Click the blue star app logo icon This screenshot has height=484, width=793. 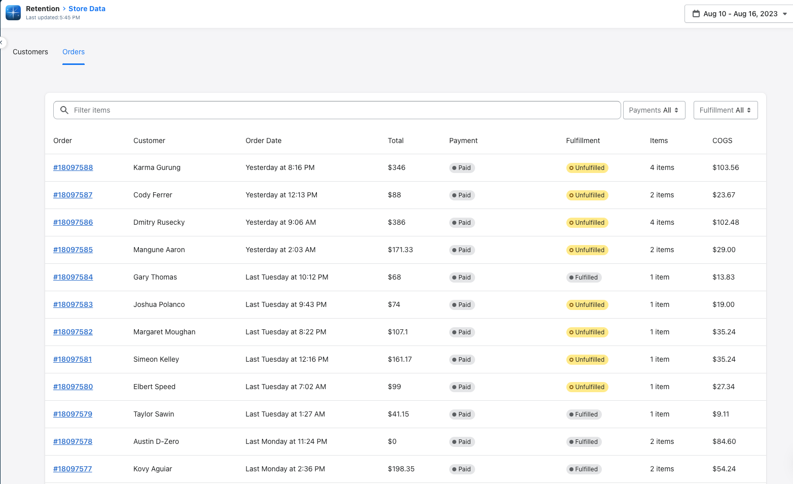(13, 13)
